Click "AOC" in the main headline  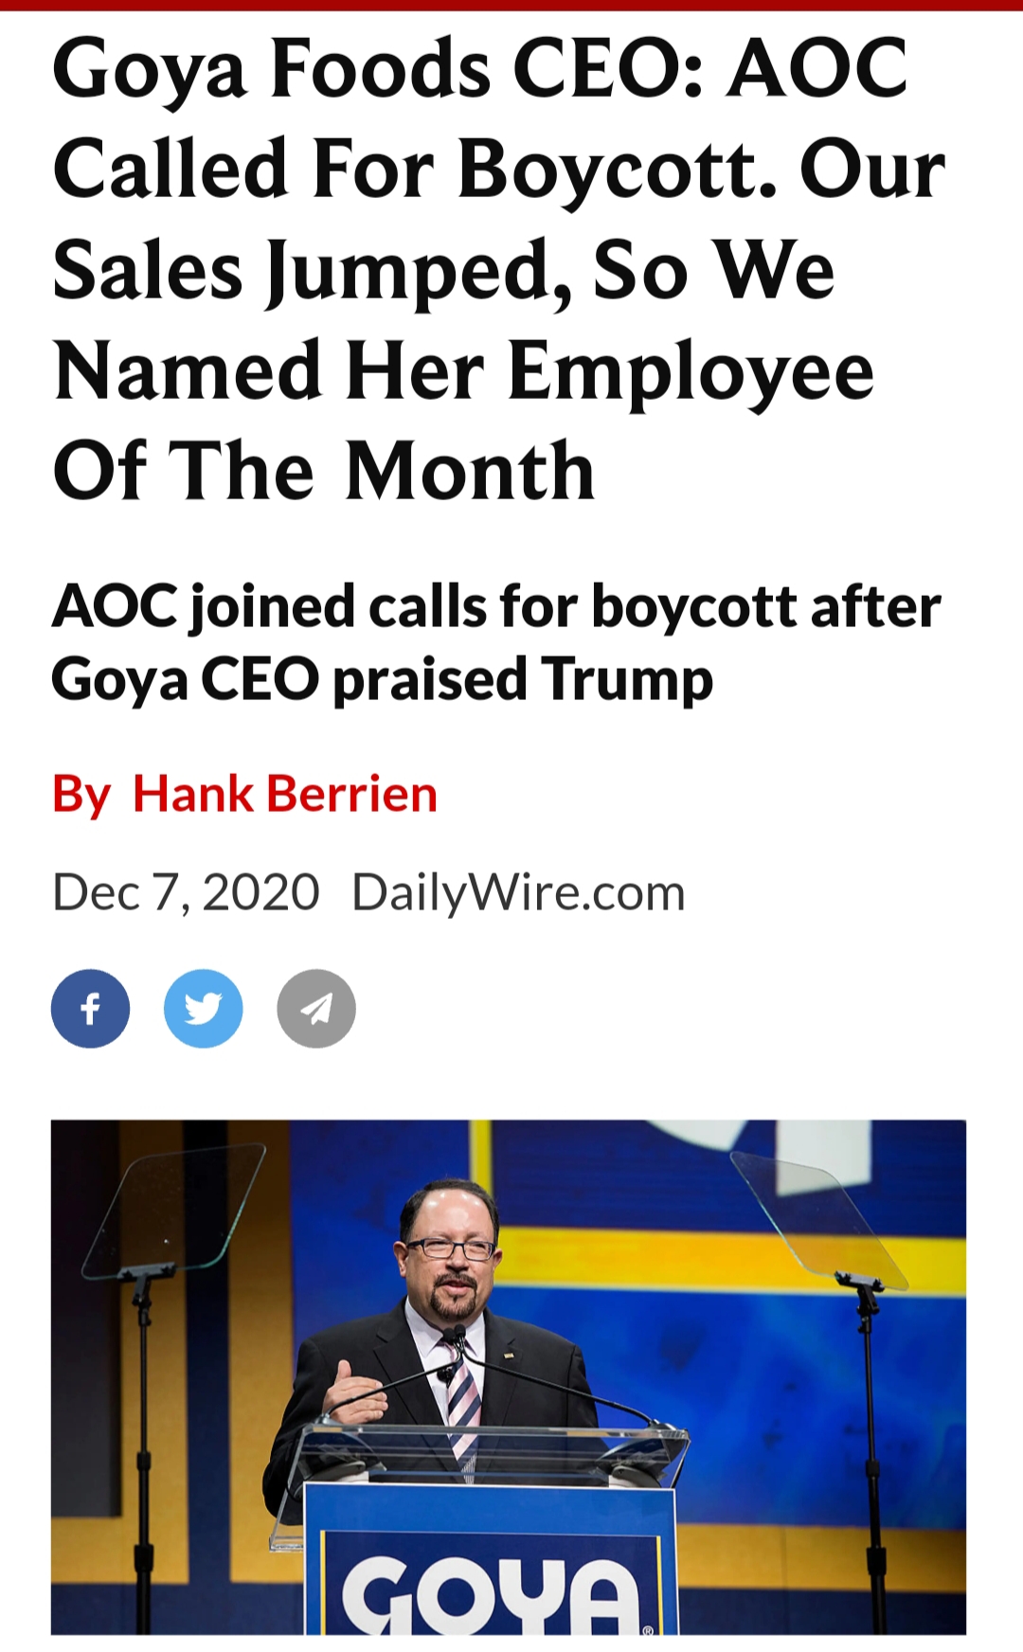click(817, 68)
